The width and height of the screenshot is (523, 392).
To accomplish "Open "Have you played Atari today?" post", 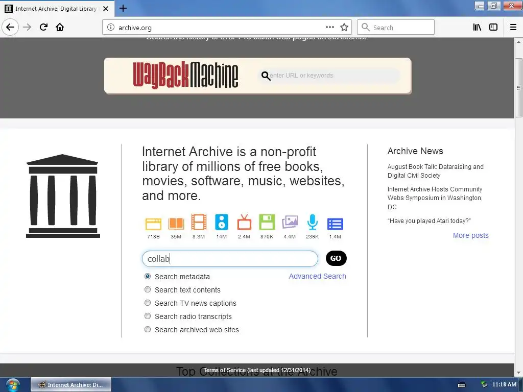I will 429,221.
